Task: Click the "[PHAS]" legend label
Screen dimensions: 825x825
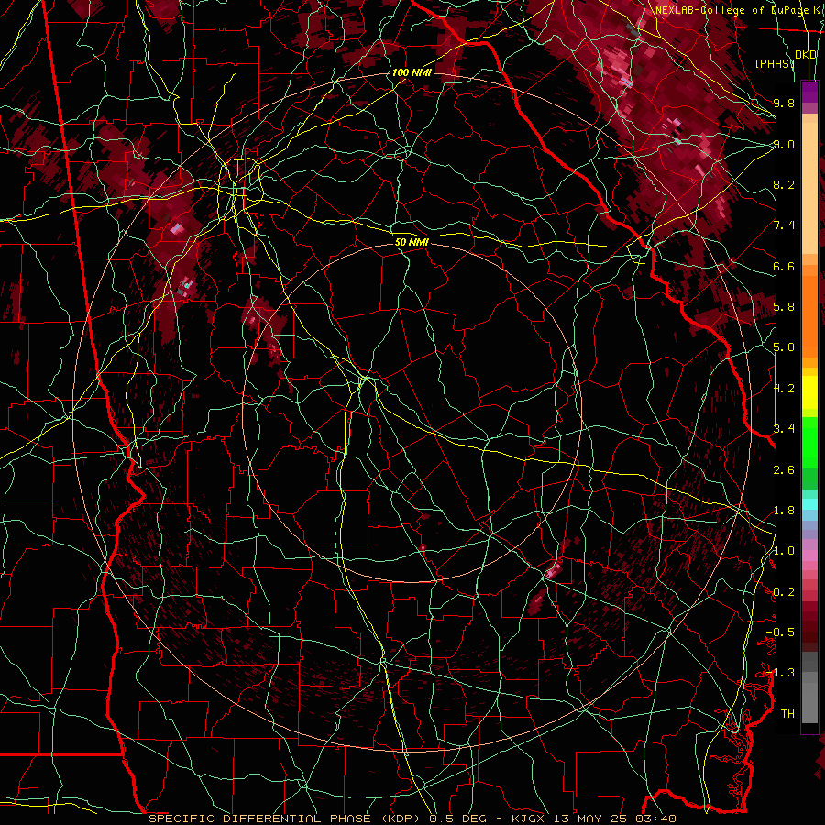Action: pyautogui.click(x=775, y=63)
